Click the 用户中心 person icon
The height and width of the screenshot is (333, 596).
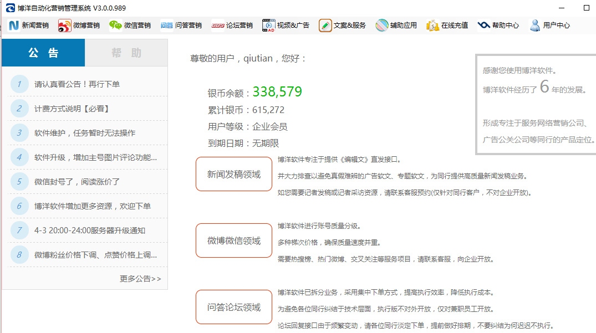click(x=535, y=25)
